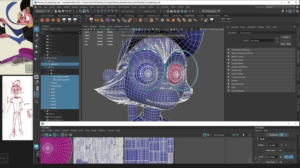Switch to the Sculpting shelf tab
This screenshot has height=168, width=300.
(x=77, y=15)
